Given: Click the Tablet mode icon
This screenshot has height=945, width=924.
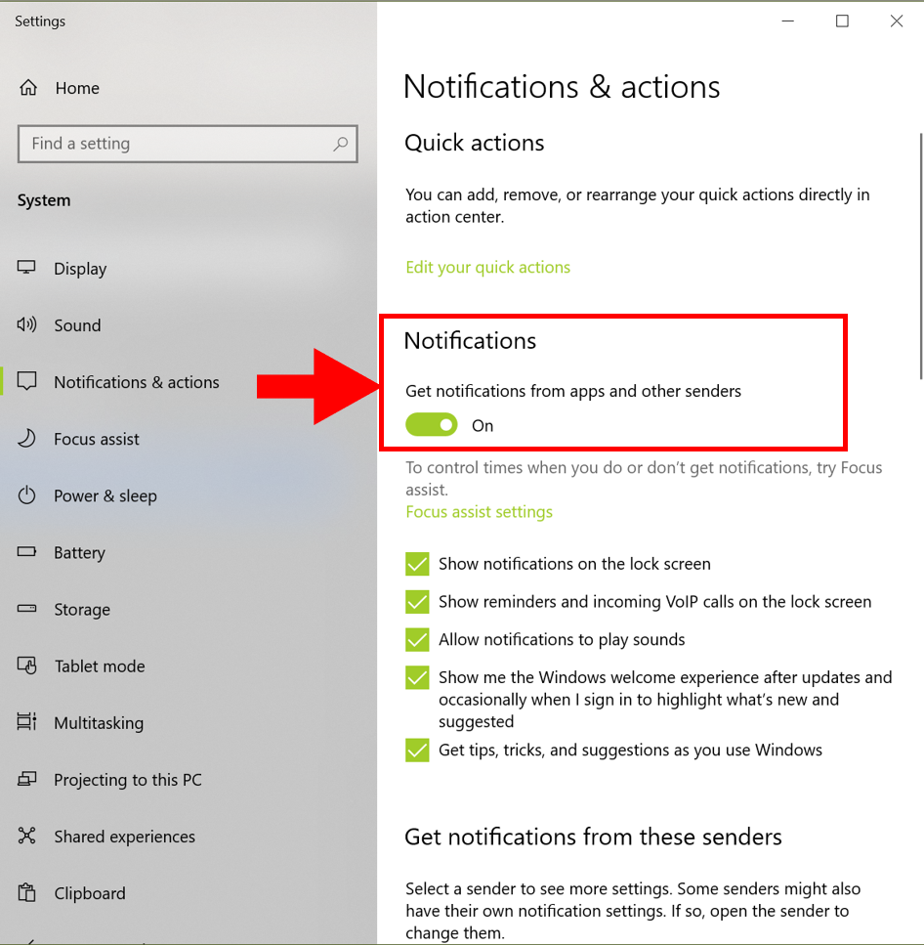Looking at the screenshot, I should tap(26, 666).
